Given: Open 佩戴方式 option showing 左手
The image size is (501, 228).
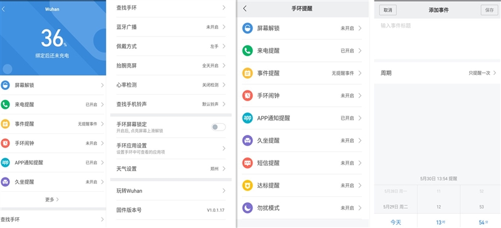Looking at the screenshot, I should point(171,46).
